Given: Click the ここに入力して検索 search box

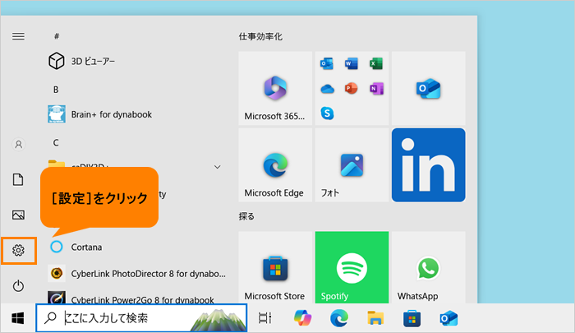Looking at the screenshot, I should (x=141, y=318).
